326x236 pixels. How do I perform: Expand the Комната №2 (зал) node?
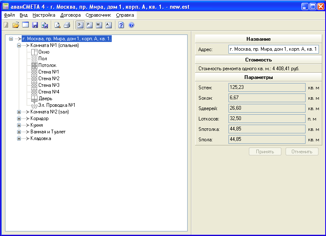tap(19, 112)
